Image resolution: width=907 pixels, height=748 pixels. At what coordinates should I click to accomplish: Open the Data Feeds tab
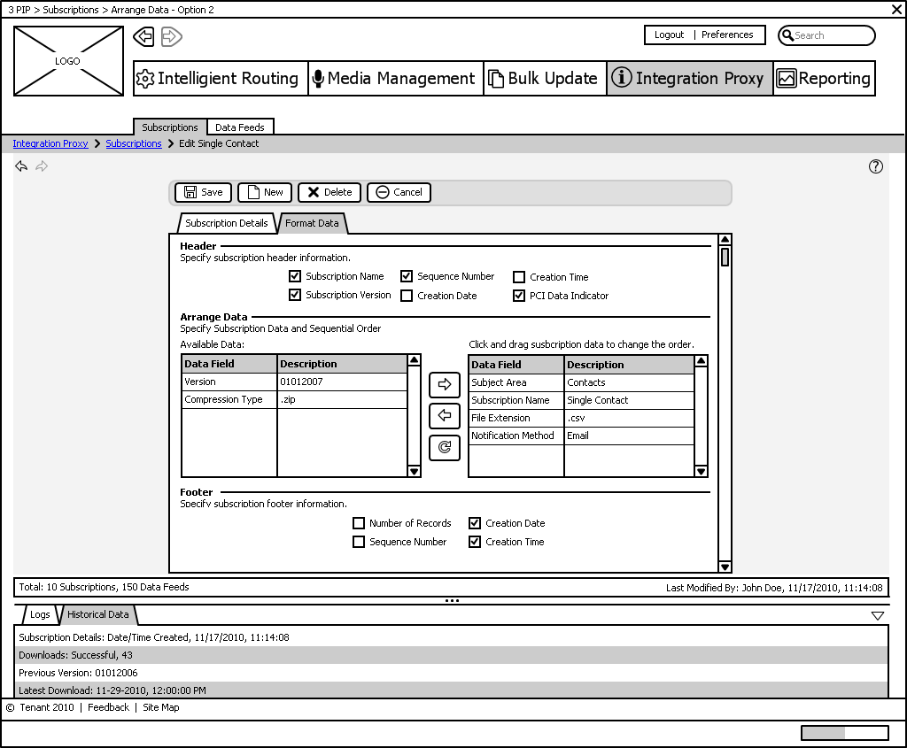[x=240, y=127]
